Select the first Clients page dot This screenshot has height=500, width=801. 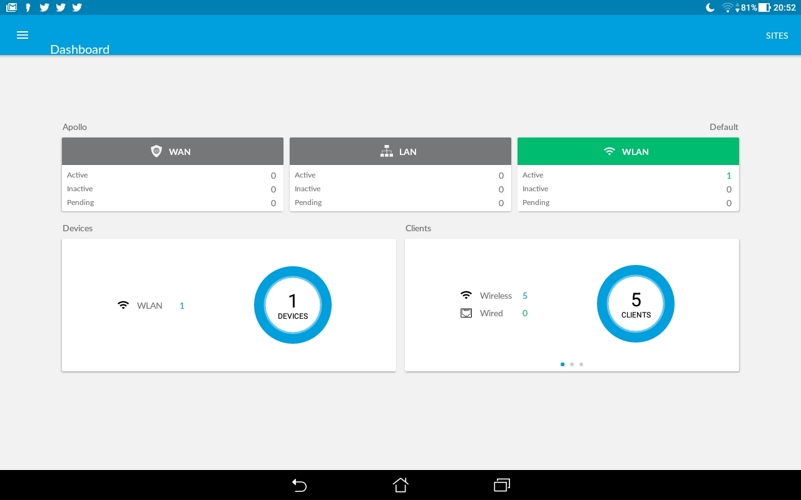563,364
